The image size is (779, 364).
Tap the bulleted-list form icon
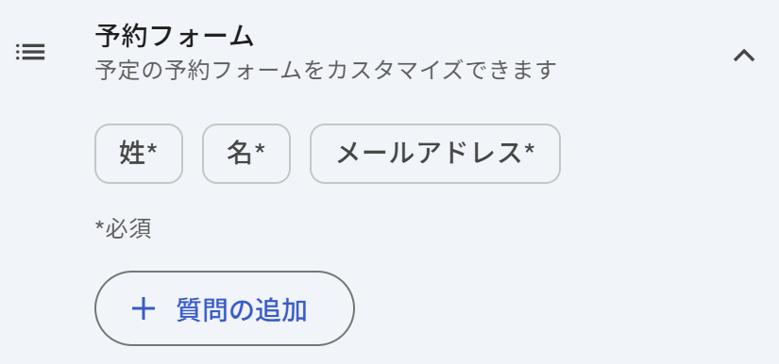(30, 52)
